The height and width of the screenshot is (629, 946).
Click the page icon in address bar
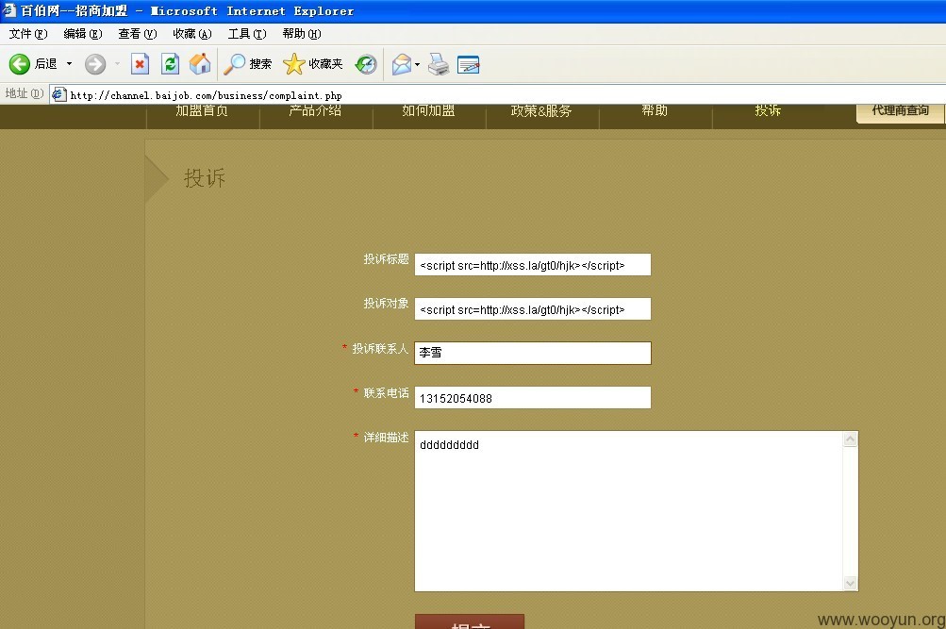coord(58,94)
